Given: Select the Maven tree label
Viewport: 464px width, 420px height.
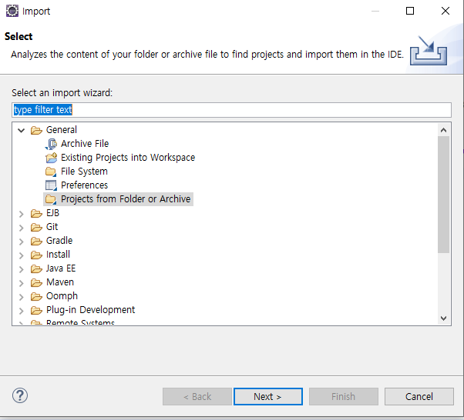Looking at the screenshot, I should (x=60, y=282).
